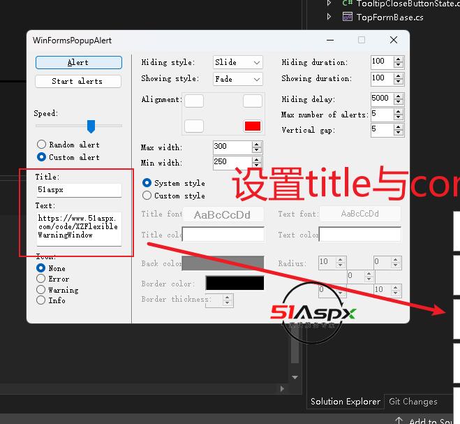Choose top-right alignment button
The width and height of the screenshot is (460, 424).
tap(253, 101)
